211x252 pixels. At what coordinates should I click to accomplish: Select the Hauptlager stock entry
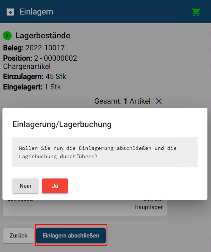(148, 207)
